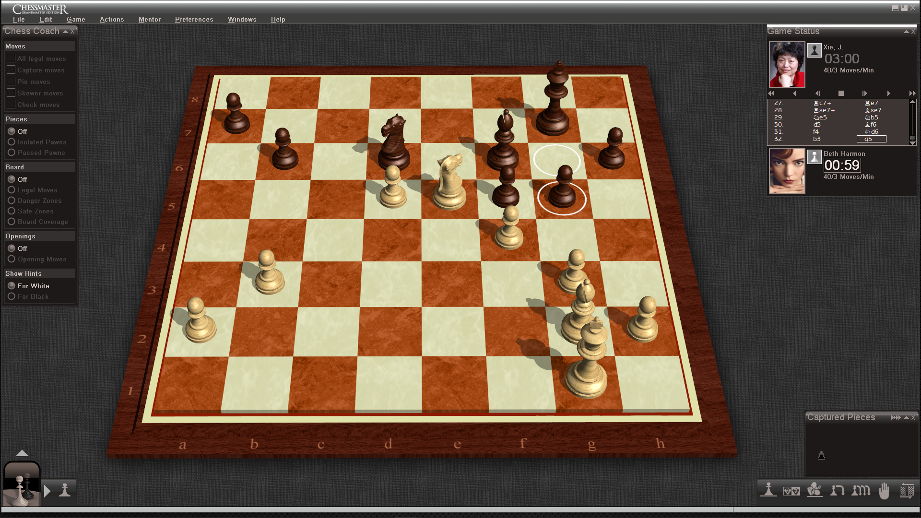Screen dimensions: 921x518
Task: Click Beth Harmon's white pawn color icon
Action: [814, 157]
